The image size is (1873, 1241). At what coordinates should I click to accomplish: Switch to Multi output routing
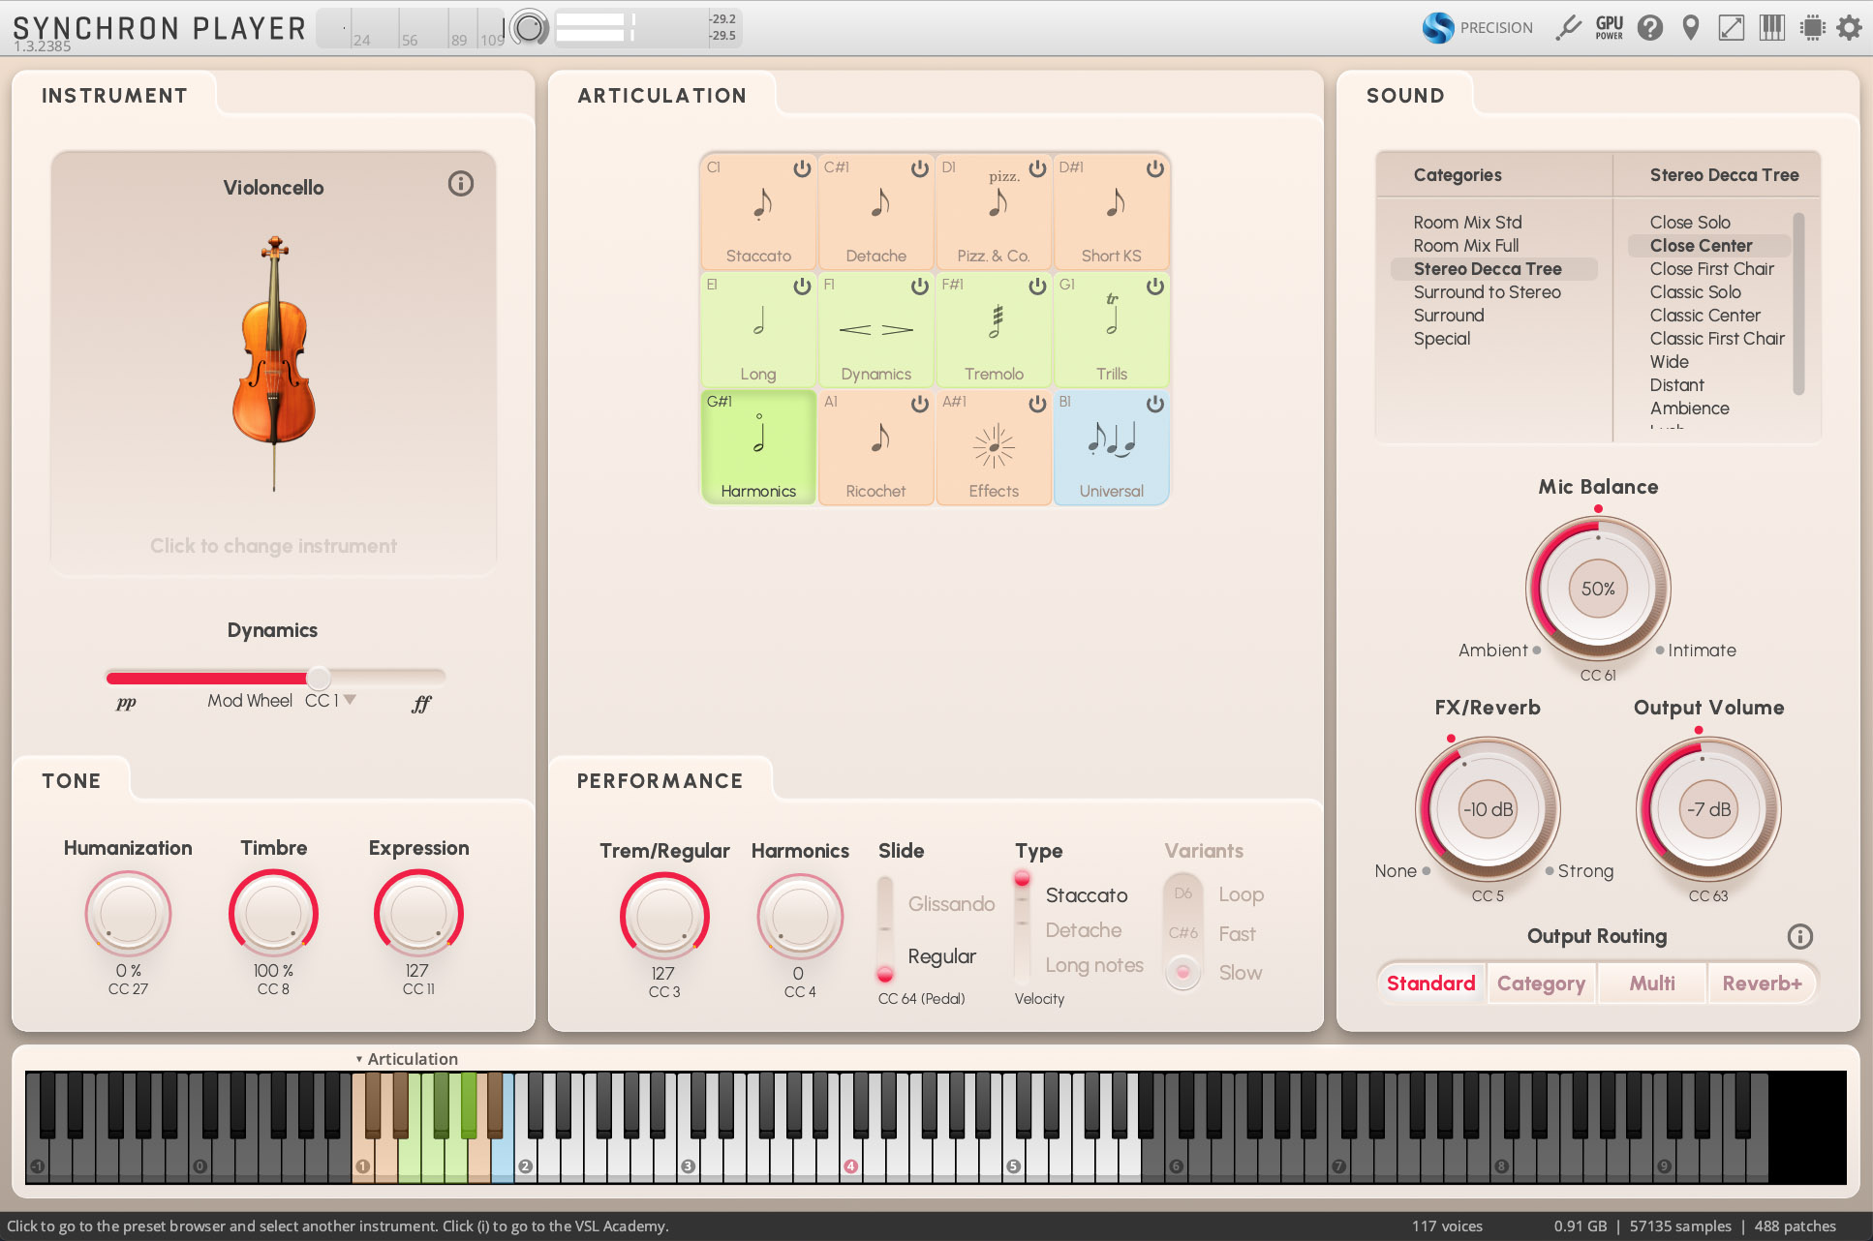click(x=1652, y=984)
